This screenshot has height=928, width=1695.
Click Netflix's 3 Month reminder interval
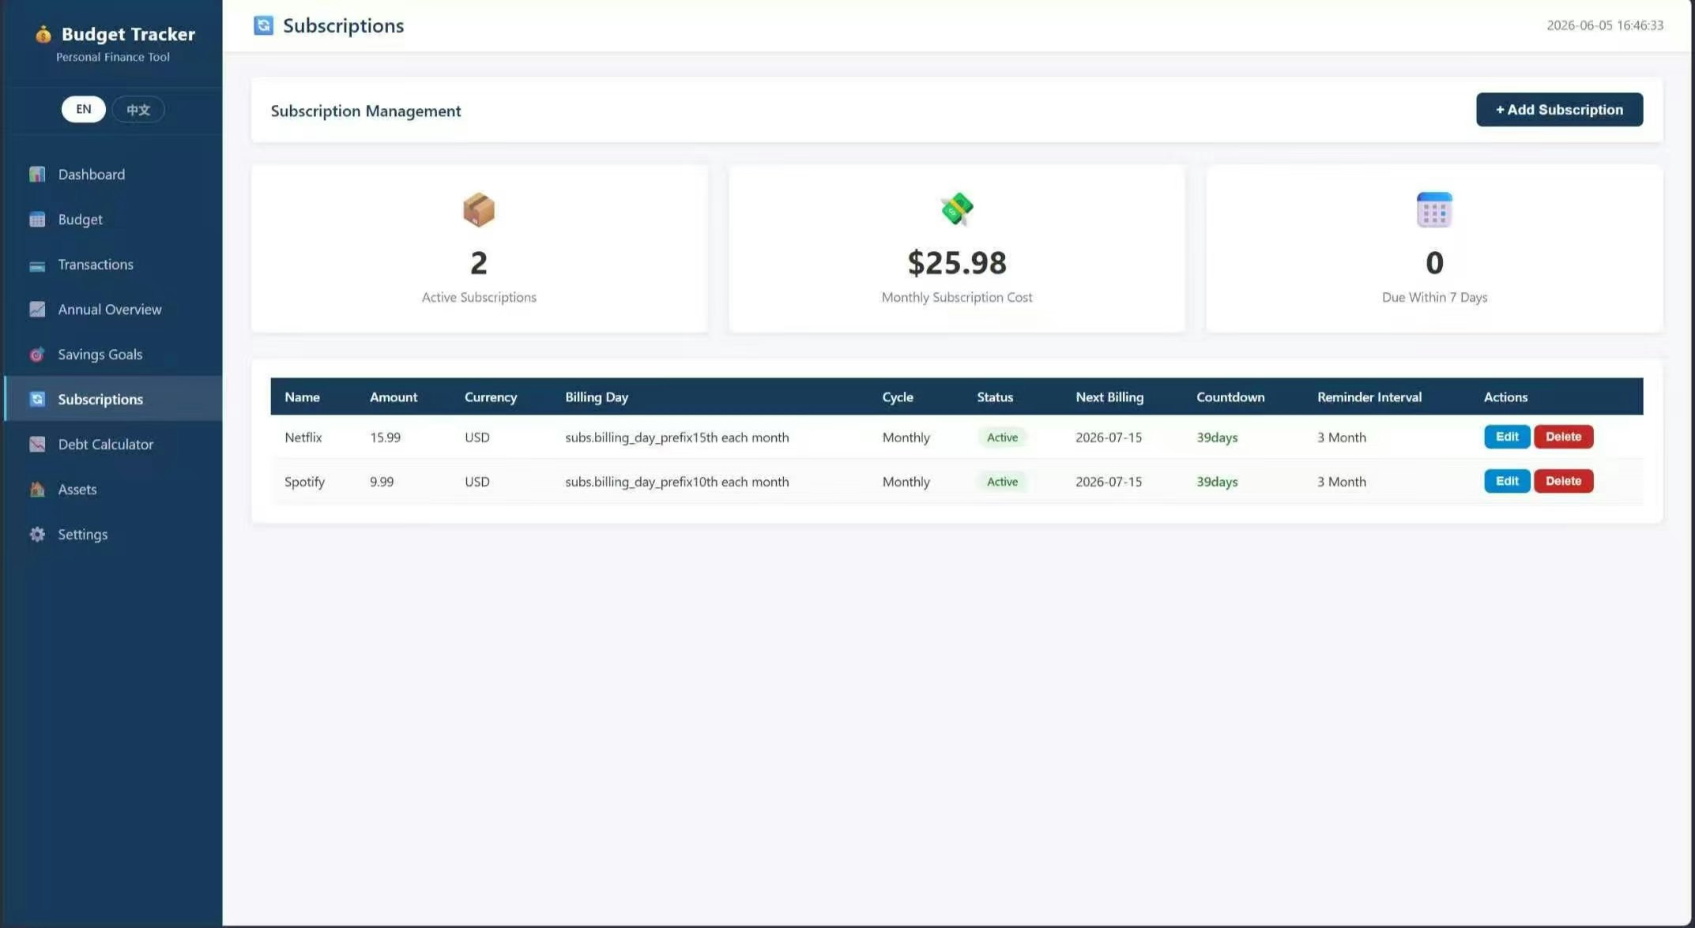(1341, 438)
